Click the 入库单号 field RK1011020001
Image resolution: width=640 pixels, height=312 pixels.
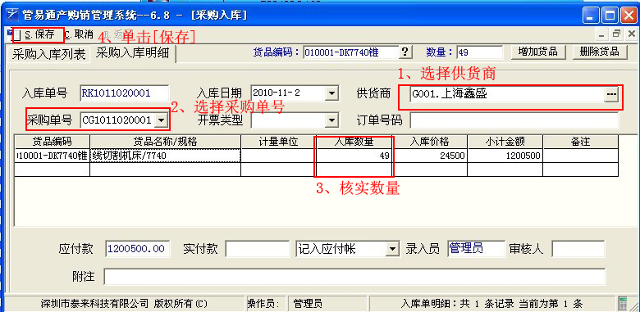click(125, 93)
